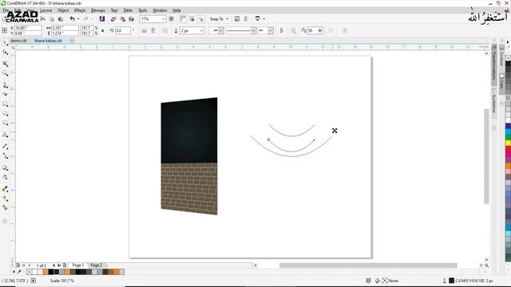Switch to the Page 2 tab
511x287 pixels.
pyautogui.click(x=96, y=265)
